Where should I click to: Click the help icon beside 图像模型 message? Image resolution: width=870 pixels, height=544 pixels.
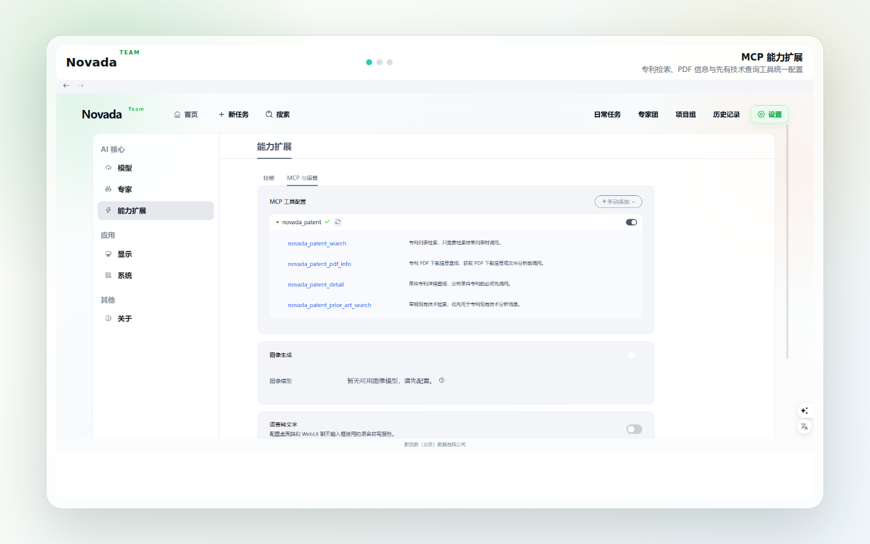pos(442,380)
